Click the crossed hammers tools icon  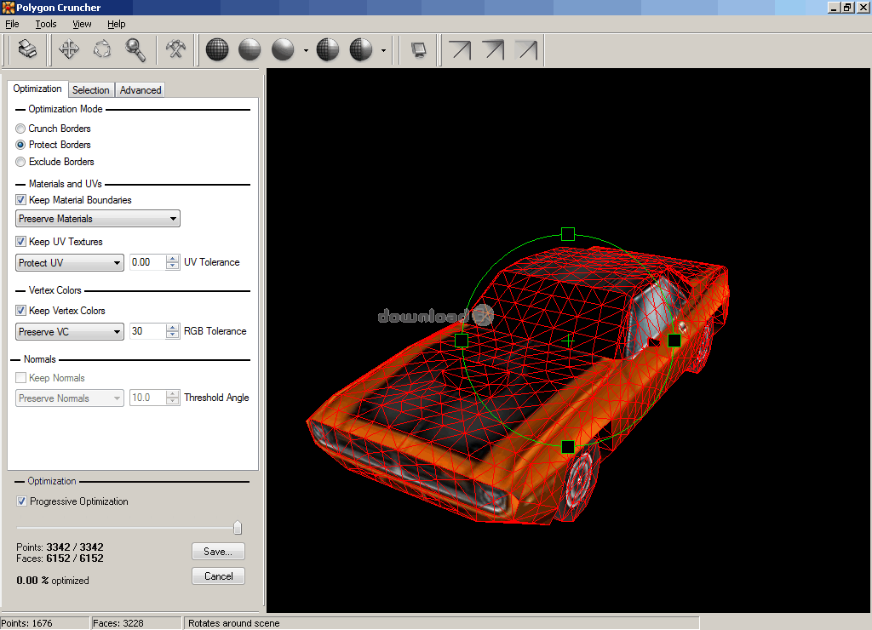[175, 49]
